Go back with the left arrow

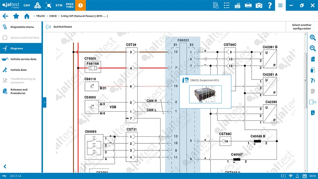point(5,16)
